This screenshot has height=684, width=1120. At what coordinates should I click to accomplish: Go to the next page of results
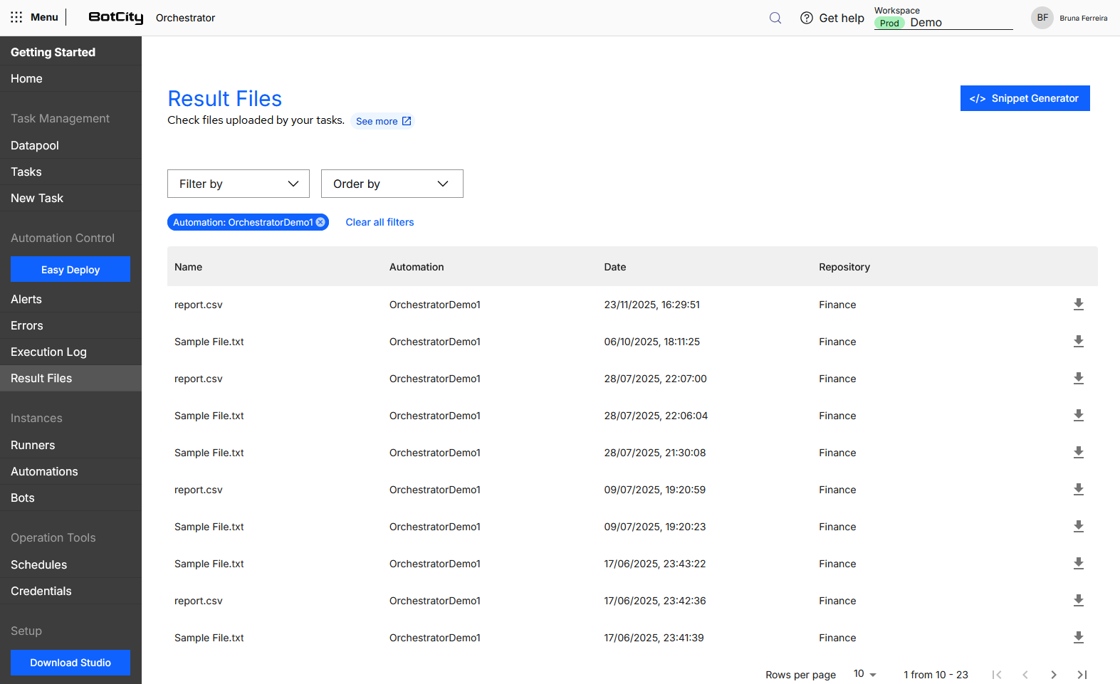pyautogui.click(x=1053, y=675)
